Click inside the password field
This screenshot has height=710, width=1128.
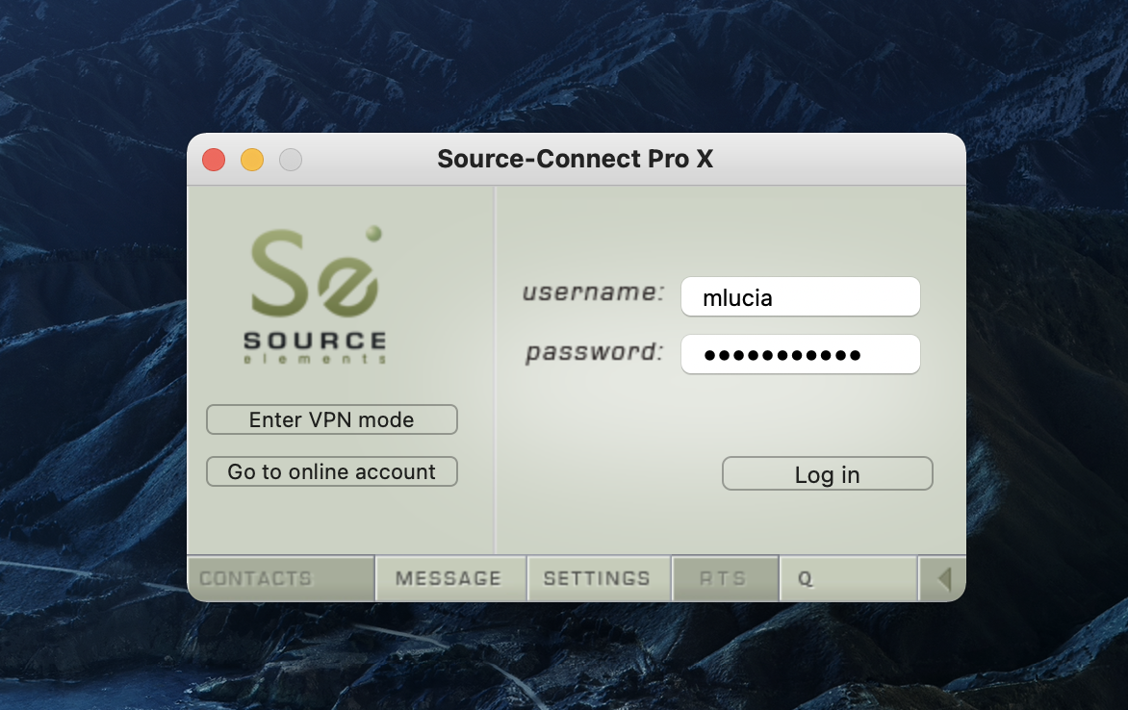tap(800, 354)
